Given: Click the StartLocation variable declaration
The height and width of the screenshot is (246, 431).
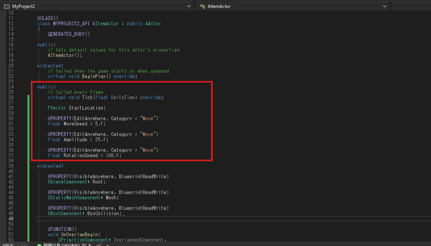Looking at the screenshot, I should click(87, 108).
